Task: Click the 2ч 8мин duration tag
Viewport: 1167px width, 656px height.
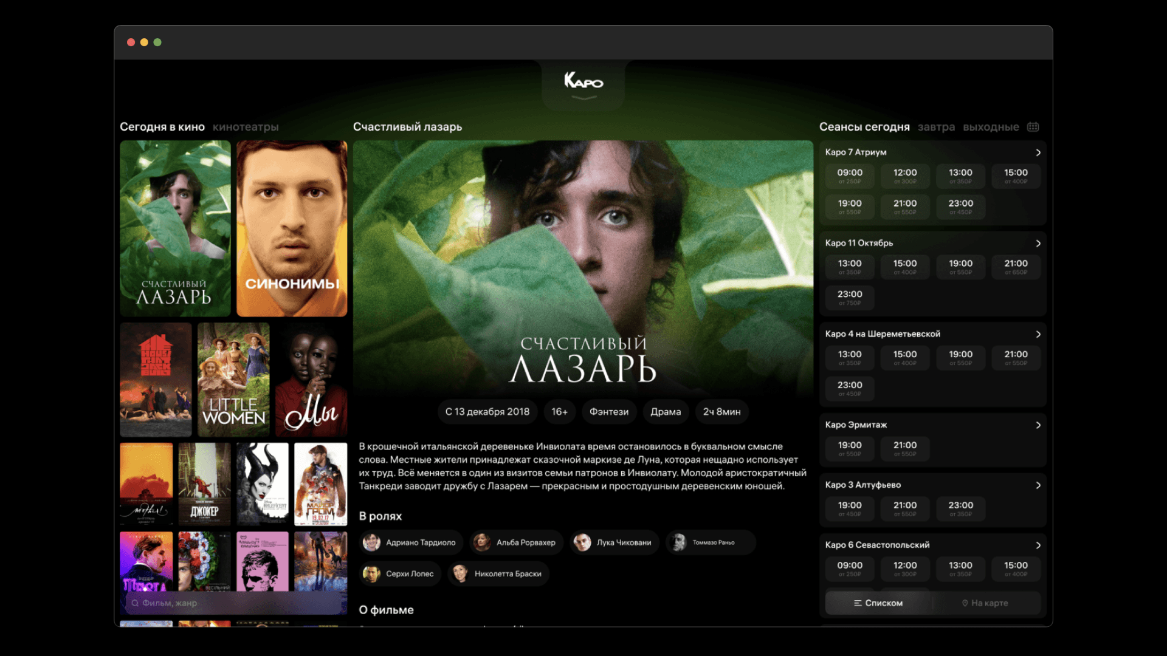Action: coord(721,412)
